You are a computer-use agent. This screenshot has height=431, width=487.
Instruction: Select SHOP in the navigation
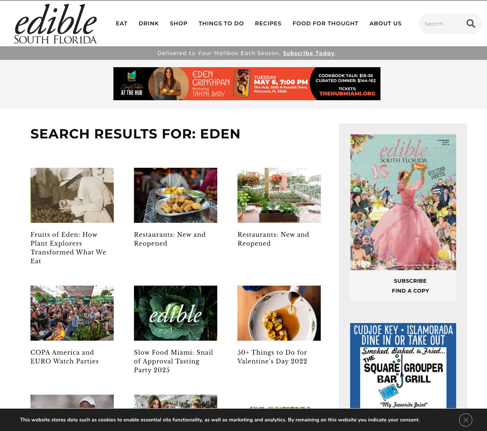pos(178,23)
